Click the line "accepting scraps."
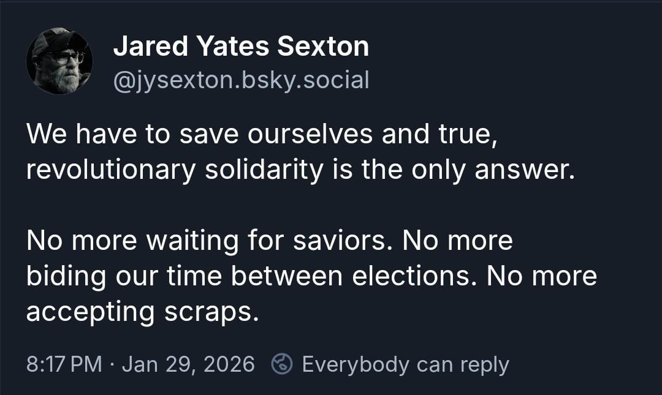Screen dimensions: 662x395 pyautogui.click(x=139, y=312)
